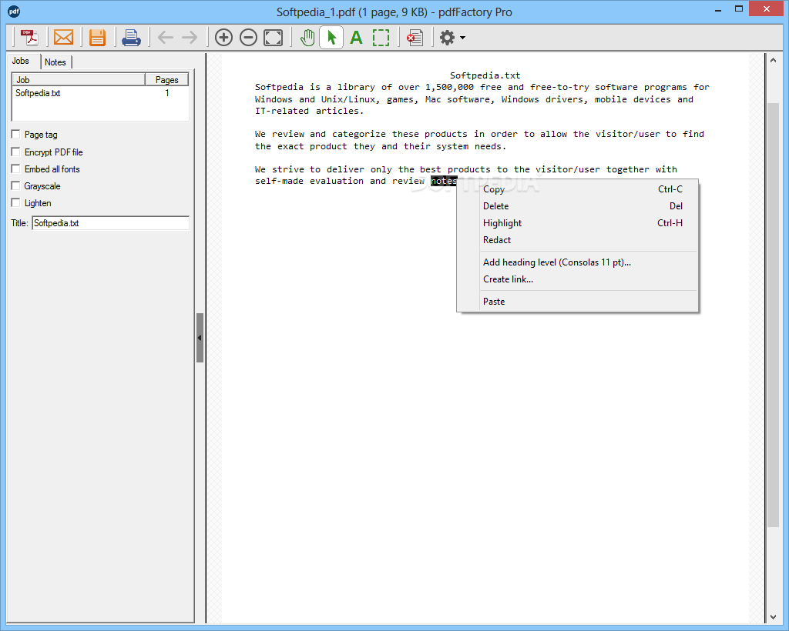The height and width of the screenshot is (631, 789).
Task: Save the PDF with floppy disk icon
Action: coord(98,37)
